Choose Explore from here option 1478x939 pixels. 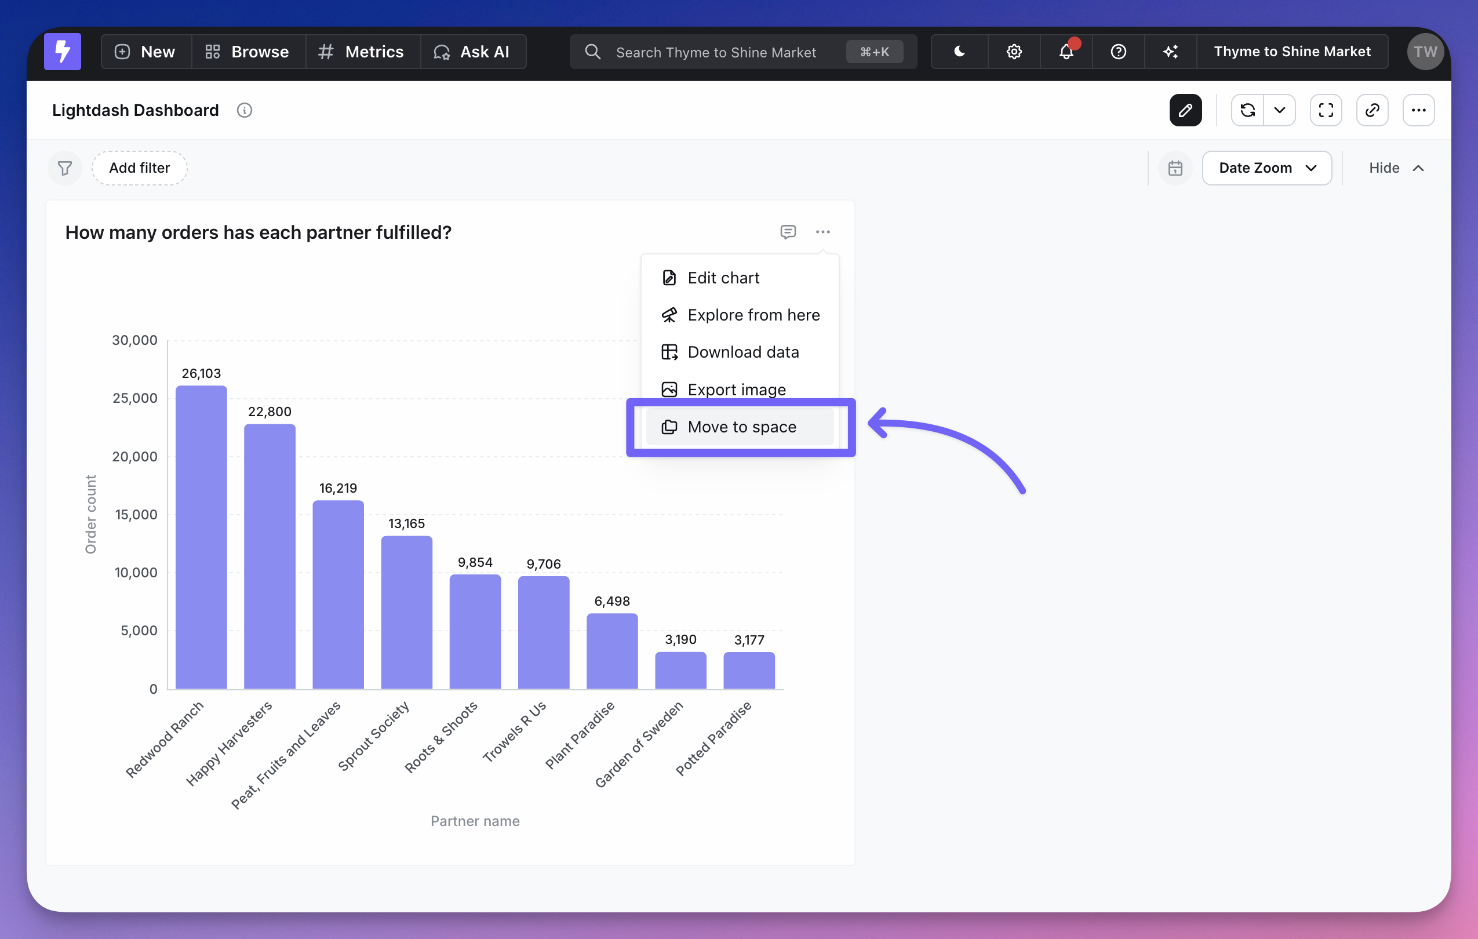pos(741,315)
